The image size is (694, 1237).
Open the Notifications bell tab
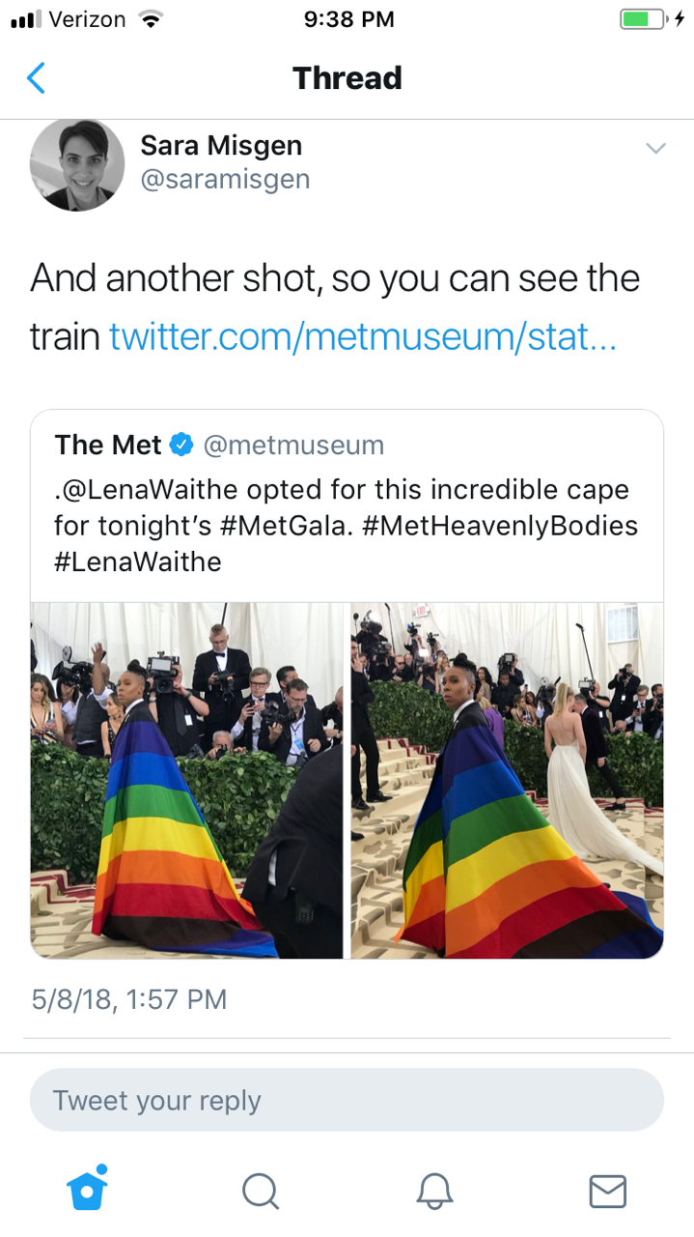coord(434,1191)
